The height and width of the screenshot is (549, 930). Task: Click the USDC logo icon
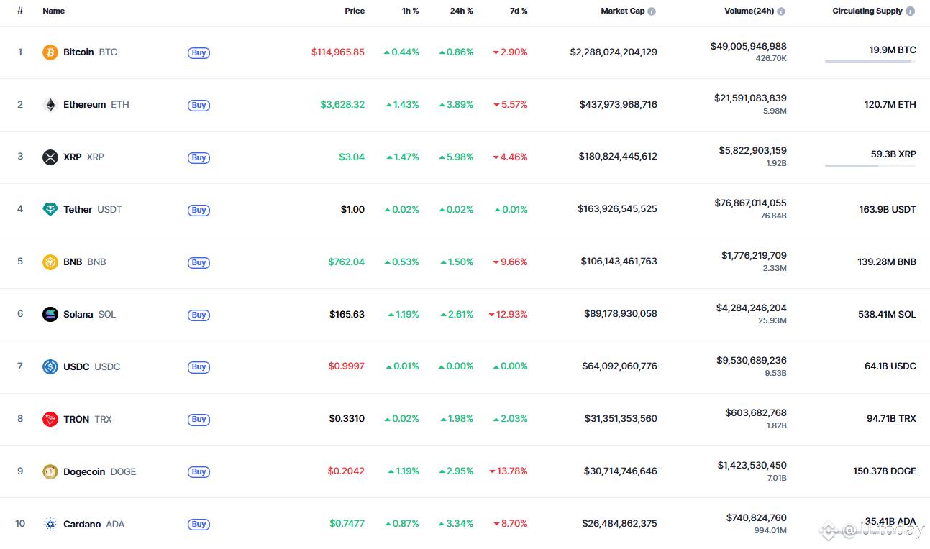[50, 367]
